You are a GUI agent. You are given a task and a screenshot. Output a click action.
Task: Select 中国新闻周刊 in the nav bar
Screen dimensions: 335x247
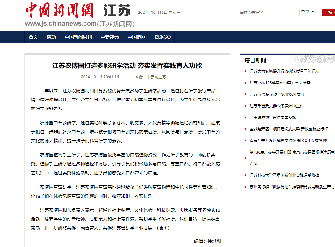coord(78,37)
